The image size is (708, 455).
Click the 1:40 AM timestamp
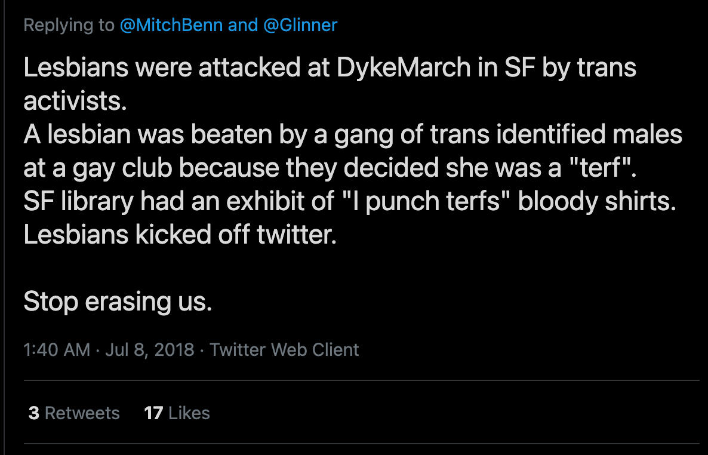click(x=57, y=349)
